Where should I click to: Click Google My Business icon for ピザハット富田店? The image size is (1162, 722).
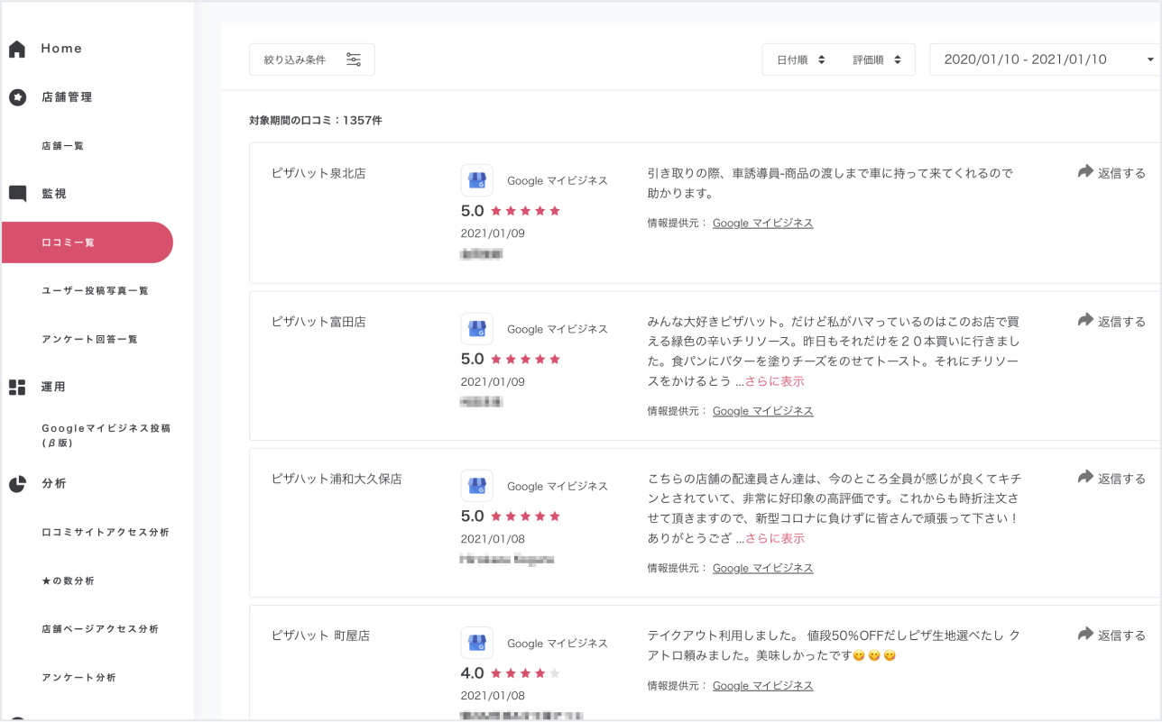(x=476, y=329)
